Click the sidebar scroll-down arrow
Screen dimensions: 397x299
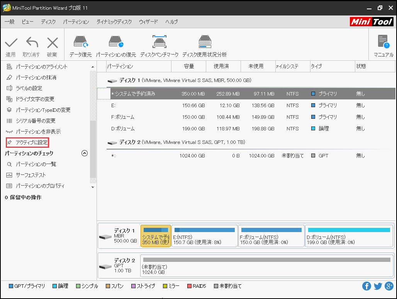pos(93,187)
